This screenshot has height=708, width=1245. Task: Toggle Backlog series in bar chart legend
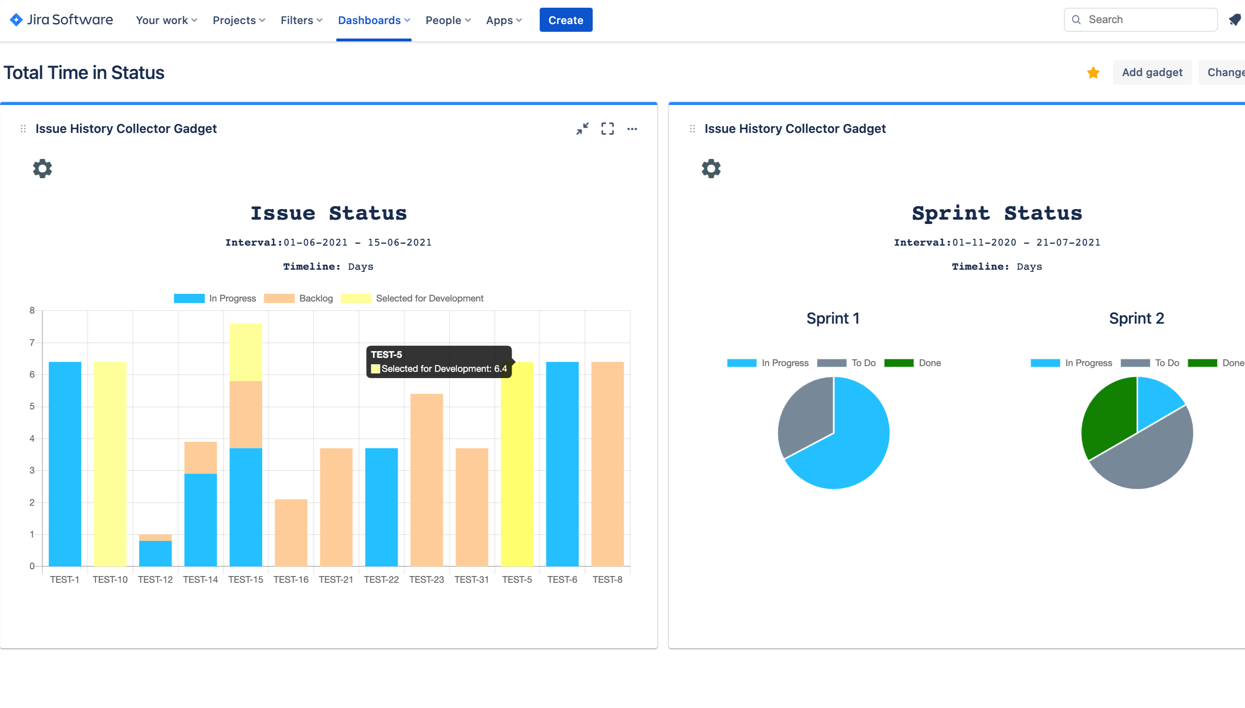pos(298,298)
